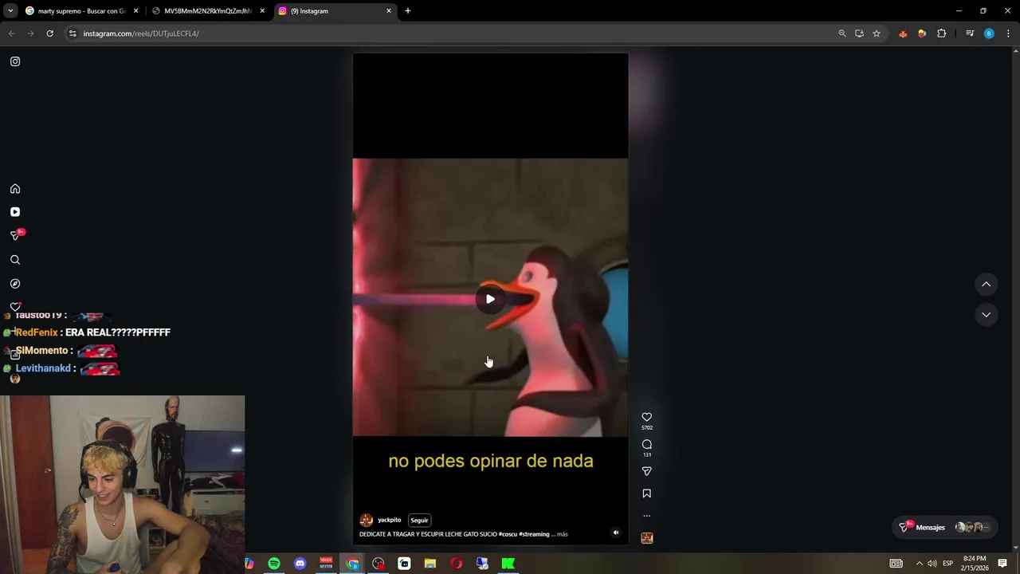Open the Chrome three-dot menu

pyautogui.click(x=1008, y=33)
